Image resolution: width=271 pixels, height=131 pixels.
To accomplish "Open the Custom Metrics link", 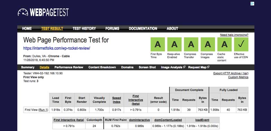I will click(x=238, y=77).
